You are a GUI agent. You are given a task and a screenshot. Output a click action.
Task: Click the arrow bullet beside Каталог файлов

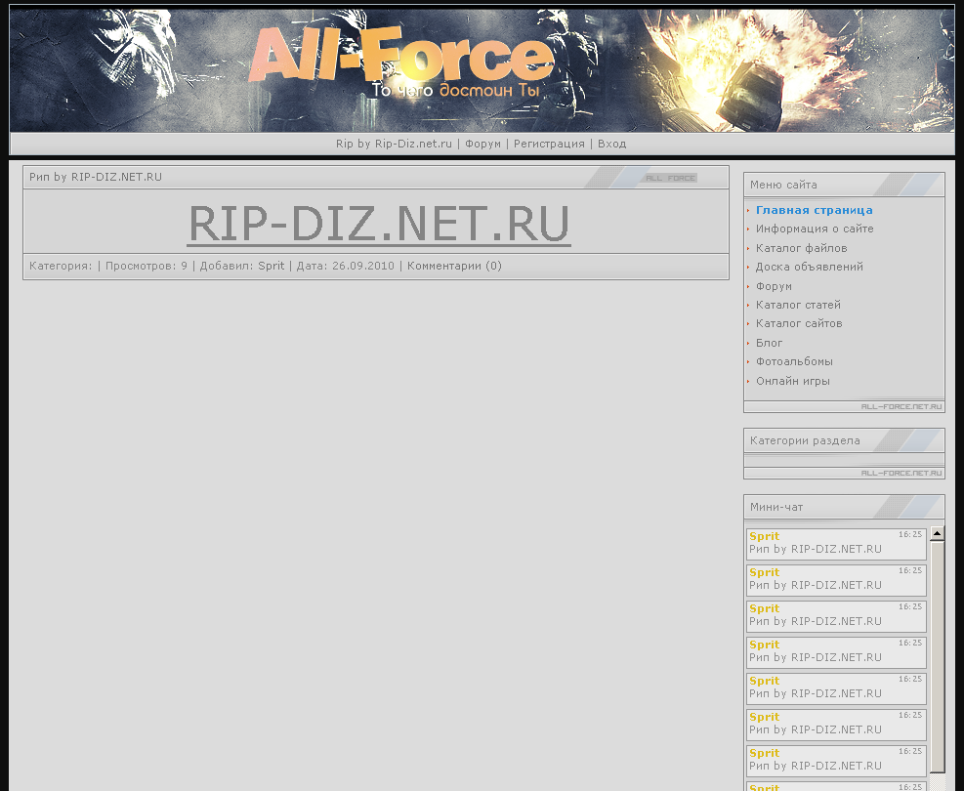(x=748, y=248)
